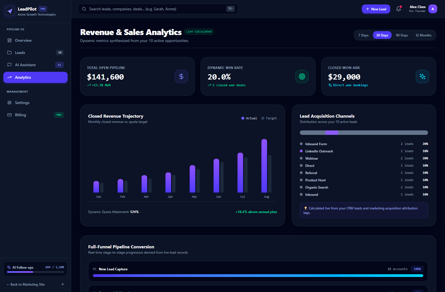Screen dimensions: 445x292
Task: Click the Billing card icon
Action: tap(9, 115)
